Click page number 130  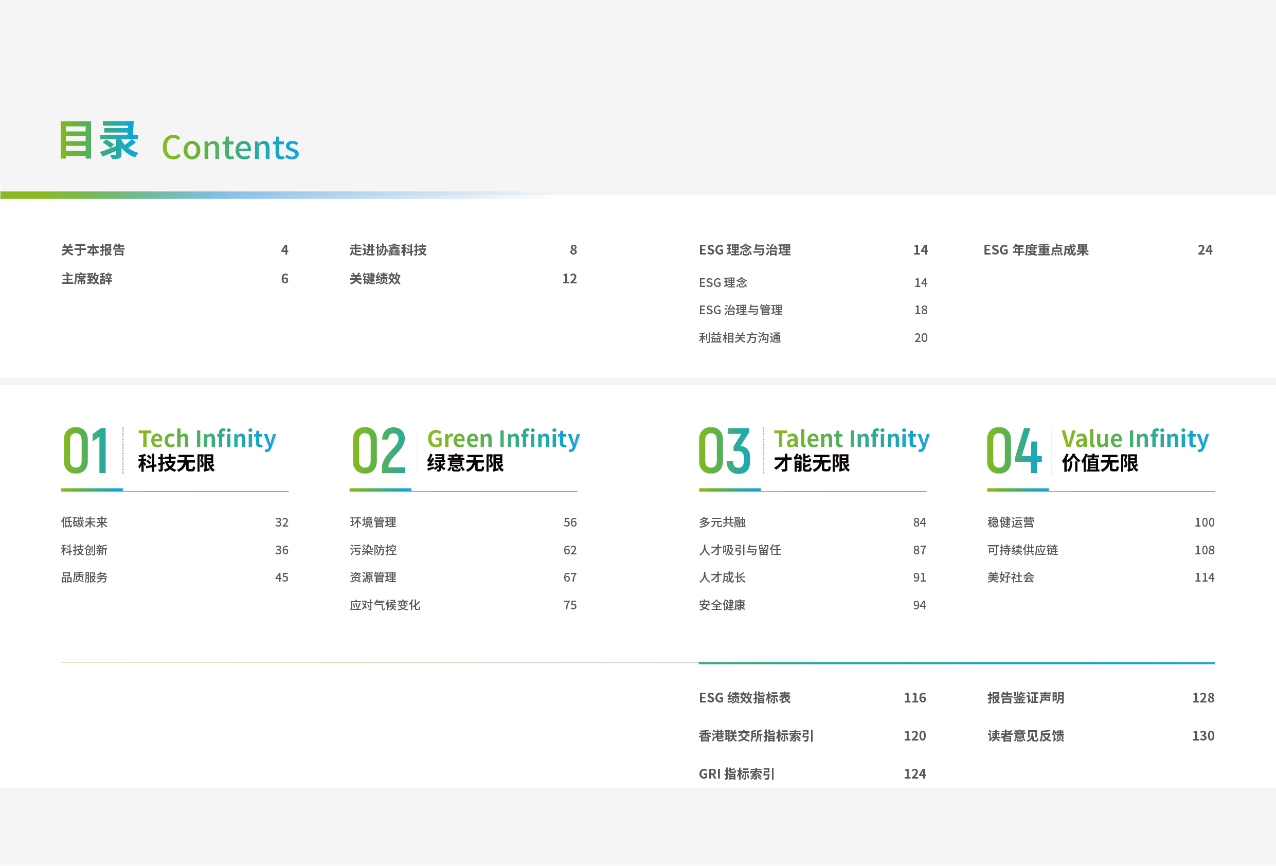pos(1203,736)
